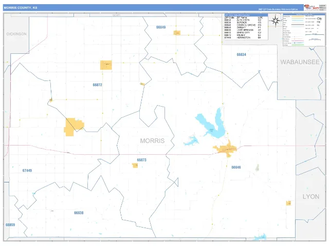Click the Dwight city marker near 66849

(177, 33)
